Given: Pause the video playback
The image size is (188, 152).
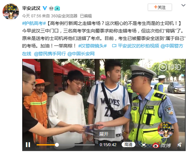Looking at the screenshot, I should [x=28, y=144].
